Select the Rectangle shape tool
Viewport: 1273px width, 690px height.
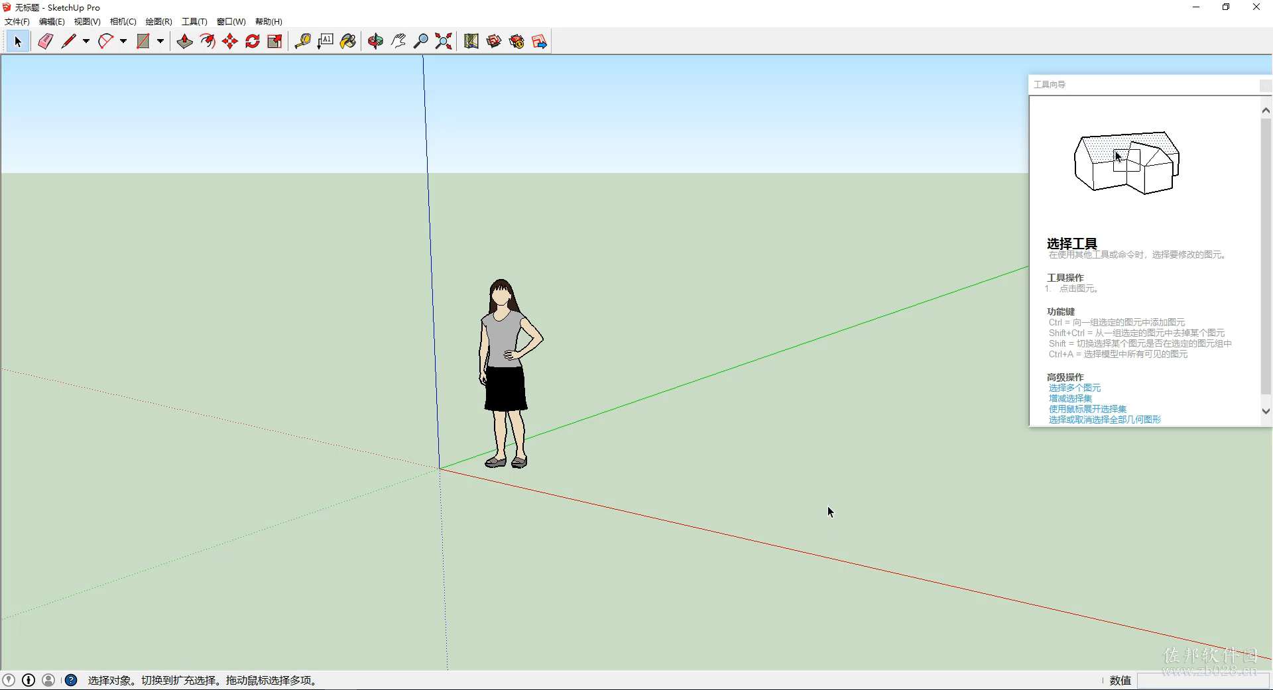point(143,42)
